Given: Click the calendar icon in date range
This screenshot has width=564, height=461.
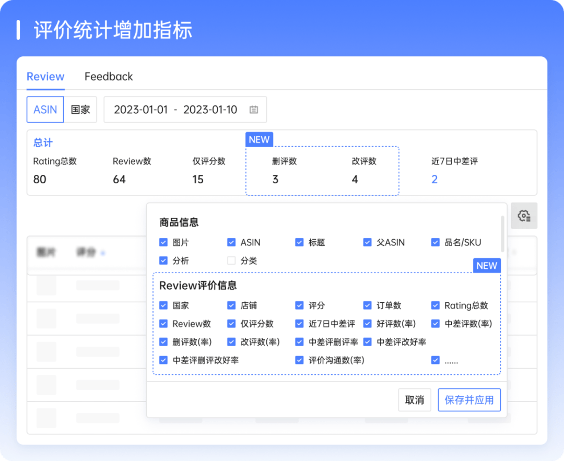Looking at the screenshot, I should click(254, 110).
